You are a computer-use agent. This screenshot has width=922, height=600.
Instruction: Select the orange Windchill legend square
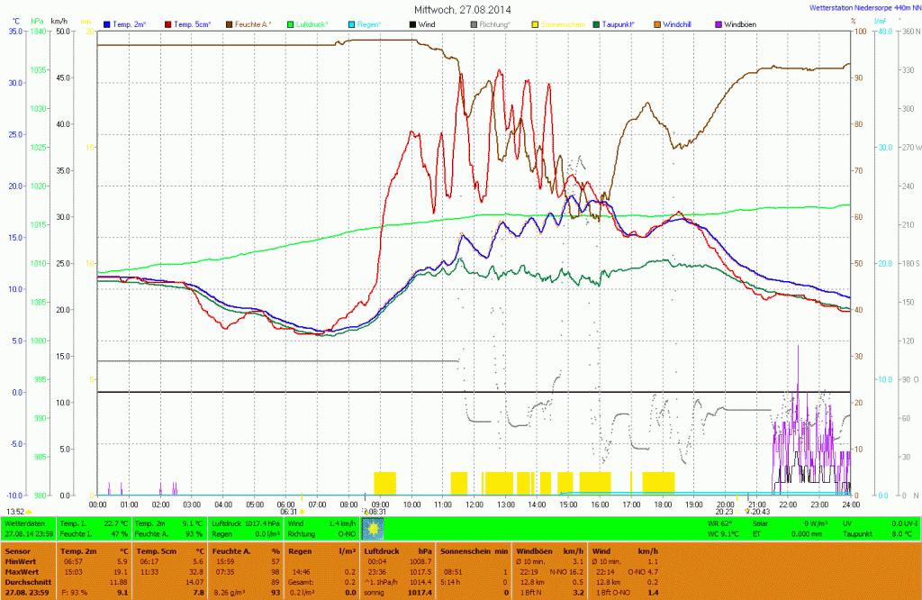click(x=657, y=23)
